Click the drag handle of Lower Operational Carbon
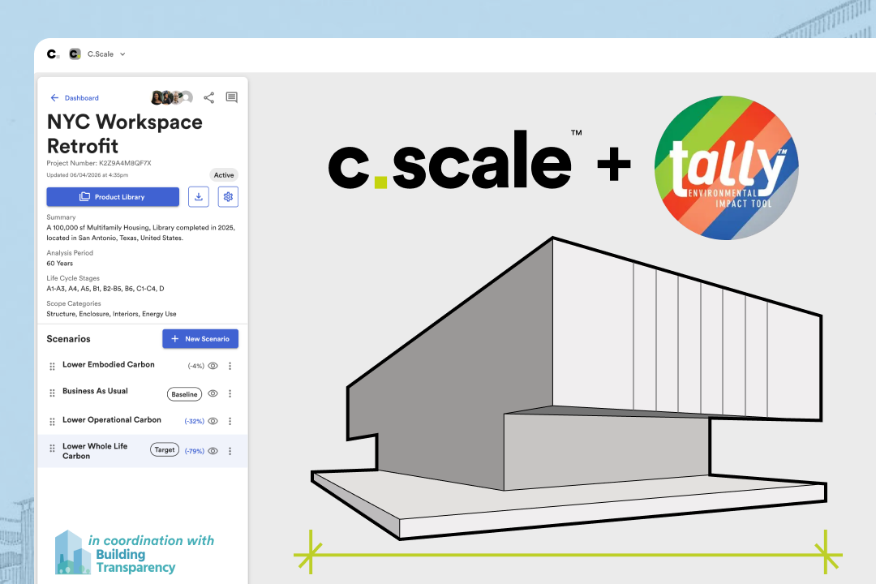The width and height of the screenshot is (876, 584). coord(52,422)
